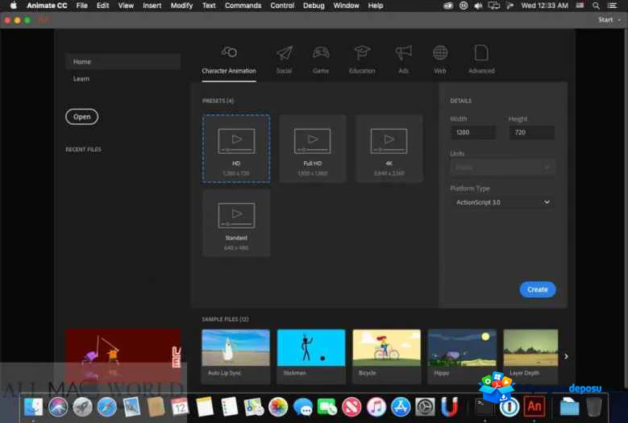Open Trash in the Dock
The height and width of the screenshot is (423, 628).
click(x=594, y=407)
